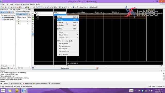Click the 1,000,000 ps yellow cursor marker label
165x93 pixels.
151,10
